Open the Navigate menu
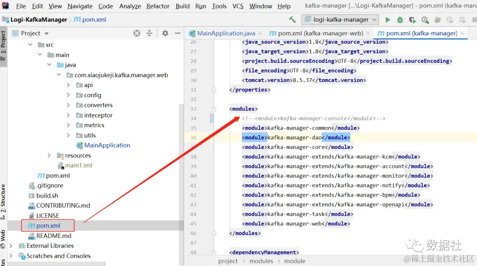 pyautogui.click(x=80, y=6)
